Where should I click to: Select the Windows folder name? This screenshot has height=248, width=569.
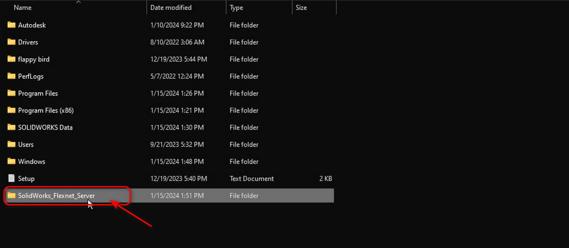pyautogui.click(x=32, y=161)
